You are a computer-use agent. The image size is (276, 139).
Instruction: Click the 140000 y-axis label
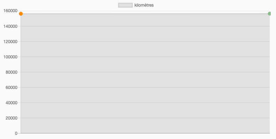tap(10, 26)
